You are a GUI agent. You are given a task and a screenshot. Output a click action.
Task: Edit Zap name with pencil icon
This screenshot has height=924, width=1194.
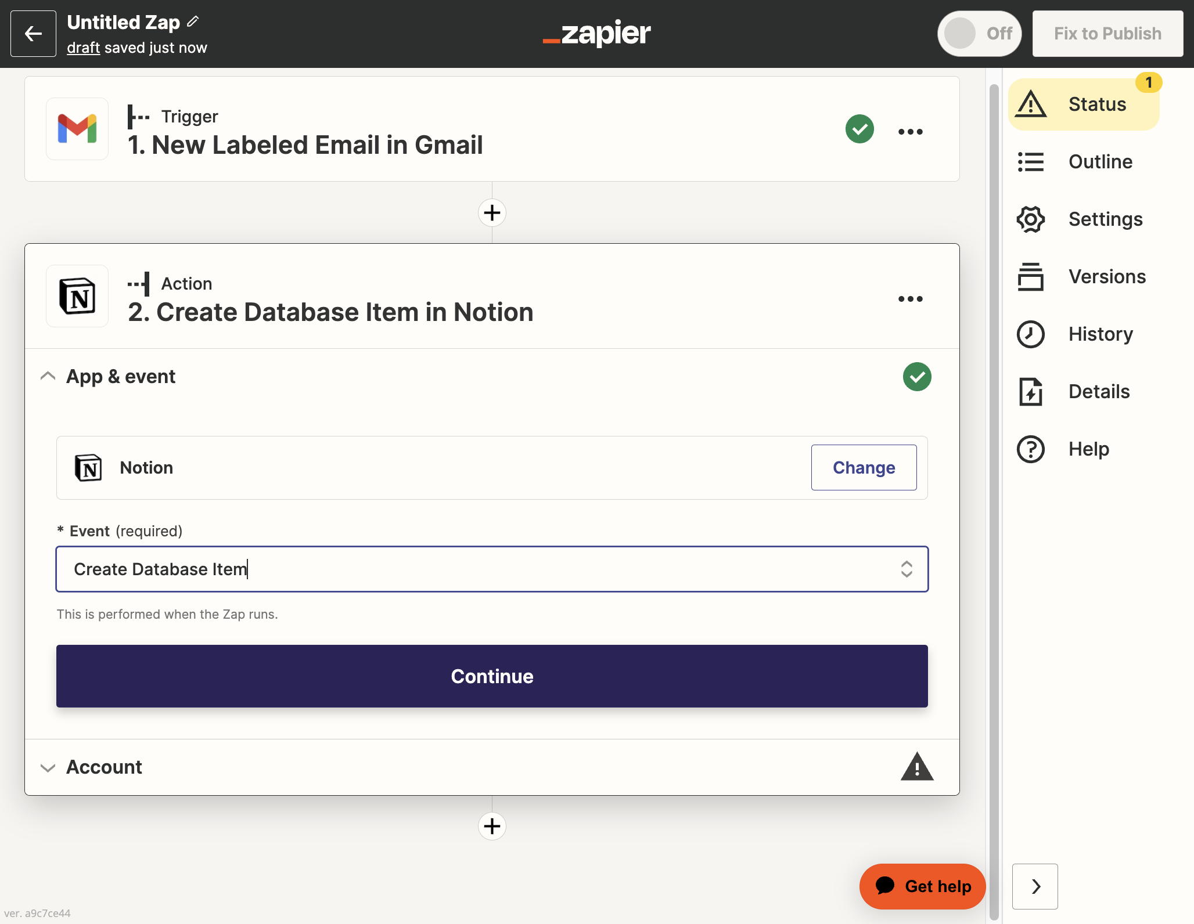(193, 22)
